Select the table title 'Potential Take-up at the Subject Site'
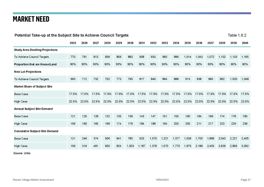 click(72, 35)
